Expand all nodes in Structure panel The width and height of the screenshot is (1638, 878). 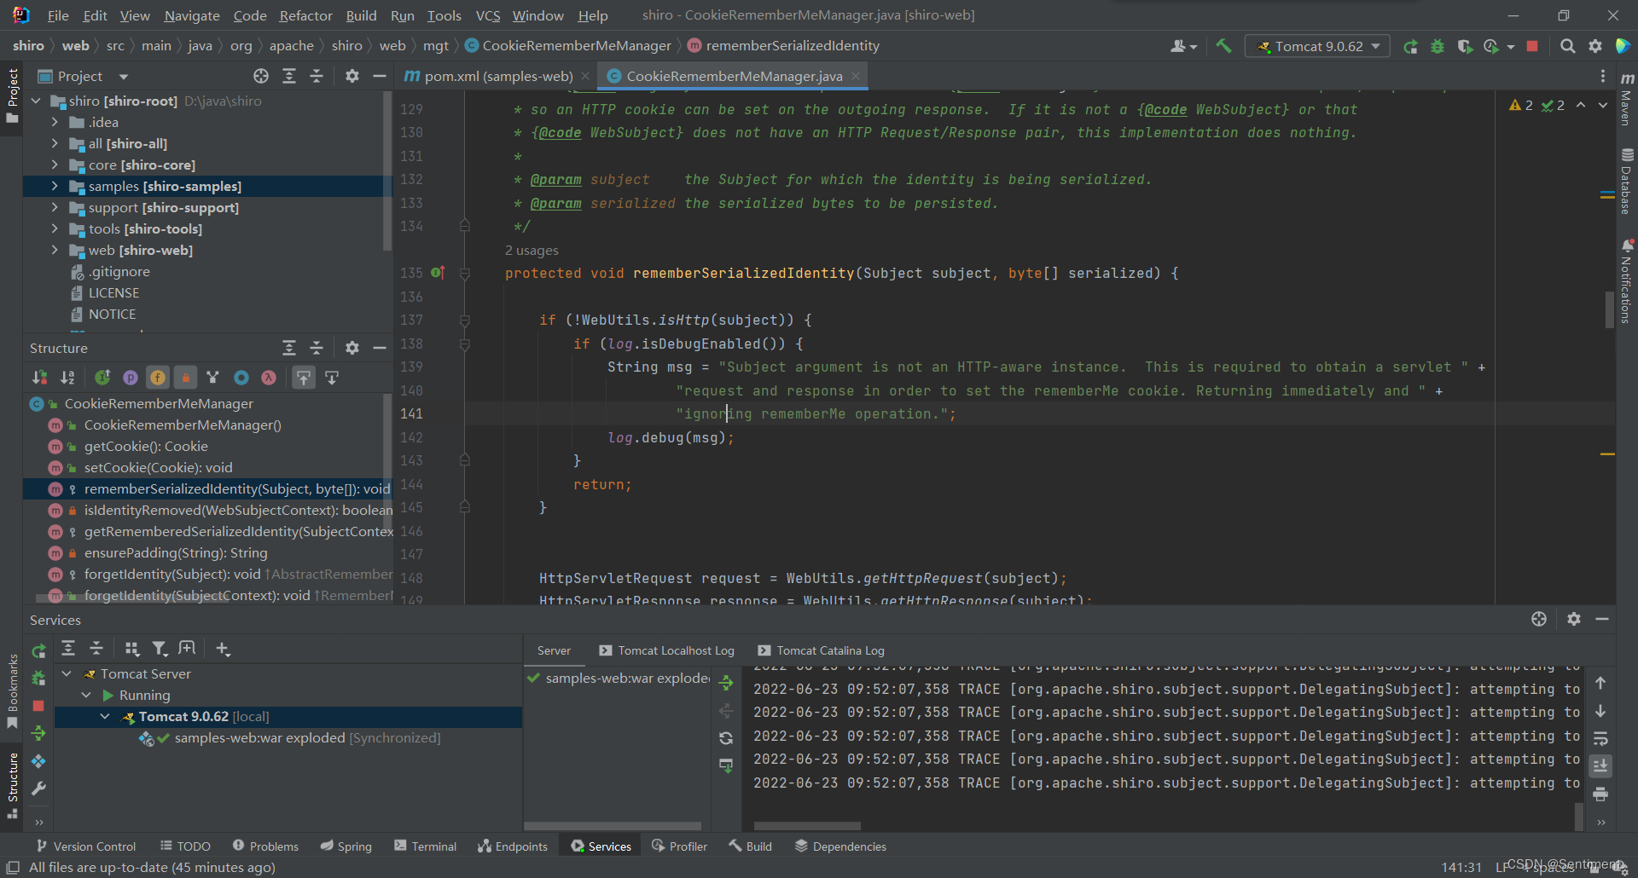289,348
